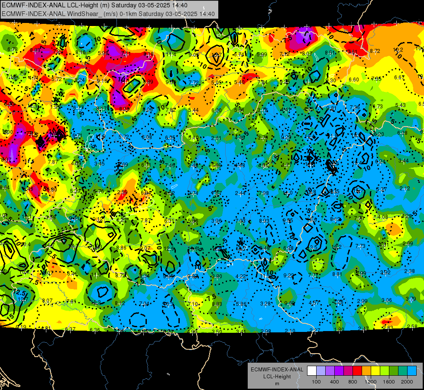Viewport: 424px width, 390px height.
Task: Click the data value 2.38
Action: (410, 271)
